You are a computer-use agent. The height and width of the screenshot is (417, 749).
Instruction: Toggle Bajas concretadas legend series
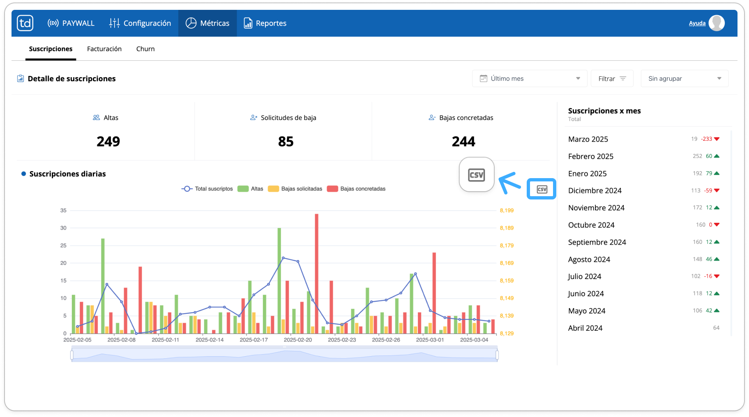tap(356, 189)
